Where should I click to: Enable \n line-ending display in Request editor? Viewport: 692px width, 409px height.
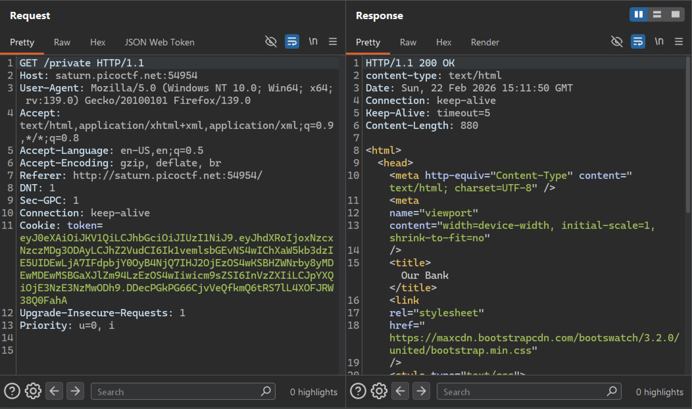point(313,42)
